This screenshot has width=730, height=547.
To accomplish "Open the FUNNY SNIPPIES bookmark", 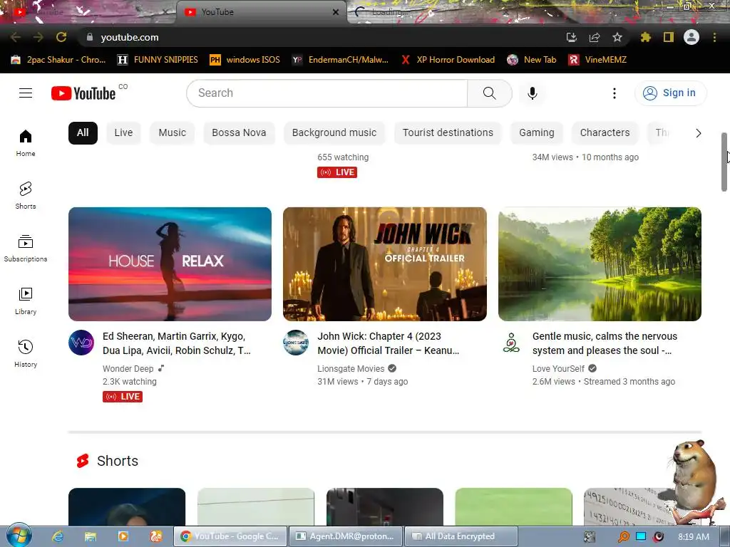I will 158,60.
